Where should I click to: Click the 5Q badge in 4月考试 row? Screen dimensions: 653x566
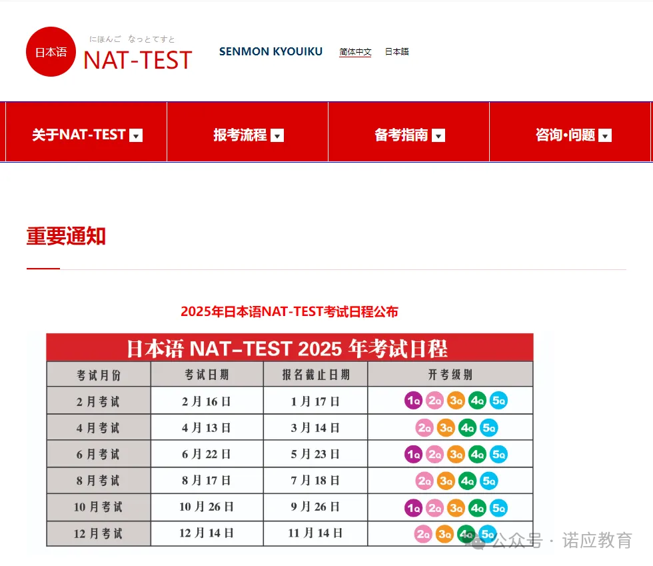tap(489, 427)
